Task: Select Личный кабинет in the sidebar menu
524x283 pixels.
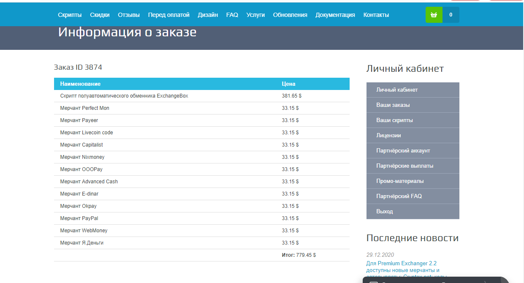Action: pos(413,90)
